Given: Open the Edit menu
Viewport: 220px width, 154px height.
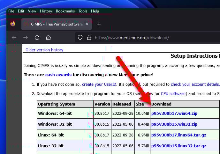Looking at the screenshot, I should tap(21, 11).
